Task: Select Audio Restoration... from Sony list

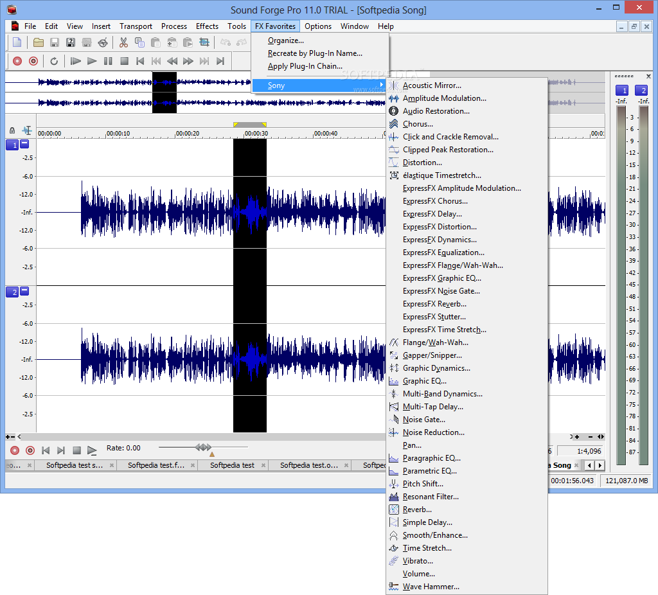Action: click(x=467, y=111)
